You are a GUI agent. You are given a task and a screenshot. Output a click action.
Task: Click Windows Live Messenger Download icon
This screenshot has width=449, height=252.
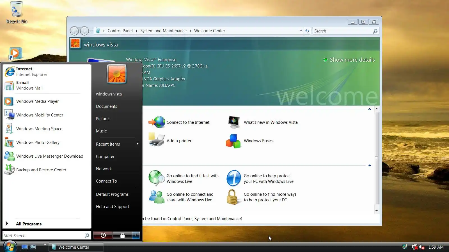point(10,156)
